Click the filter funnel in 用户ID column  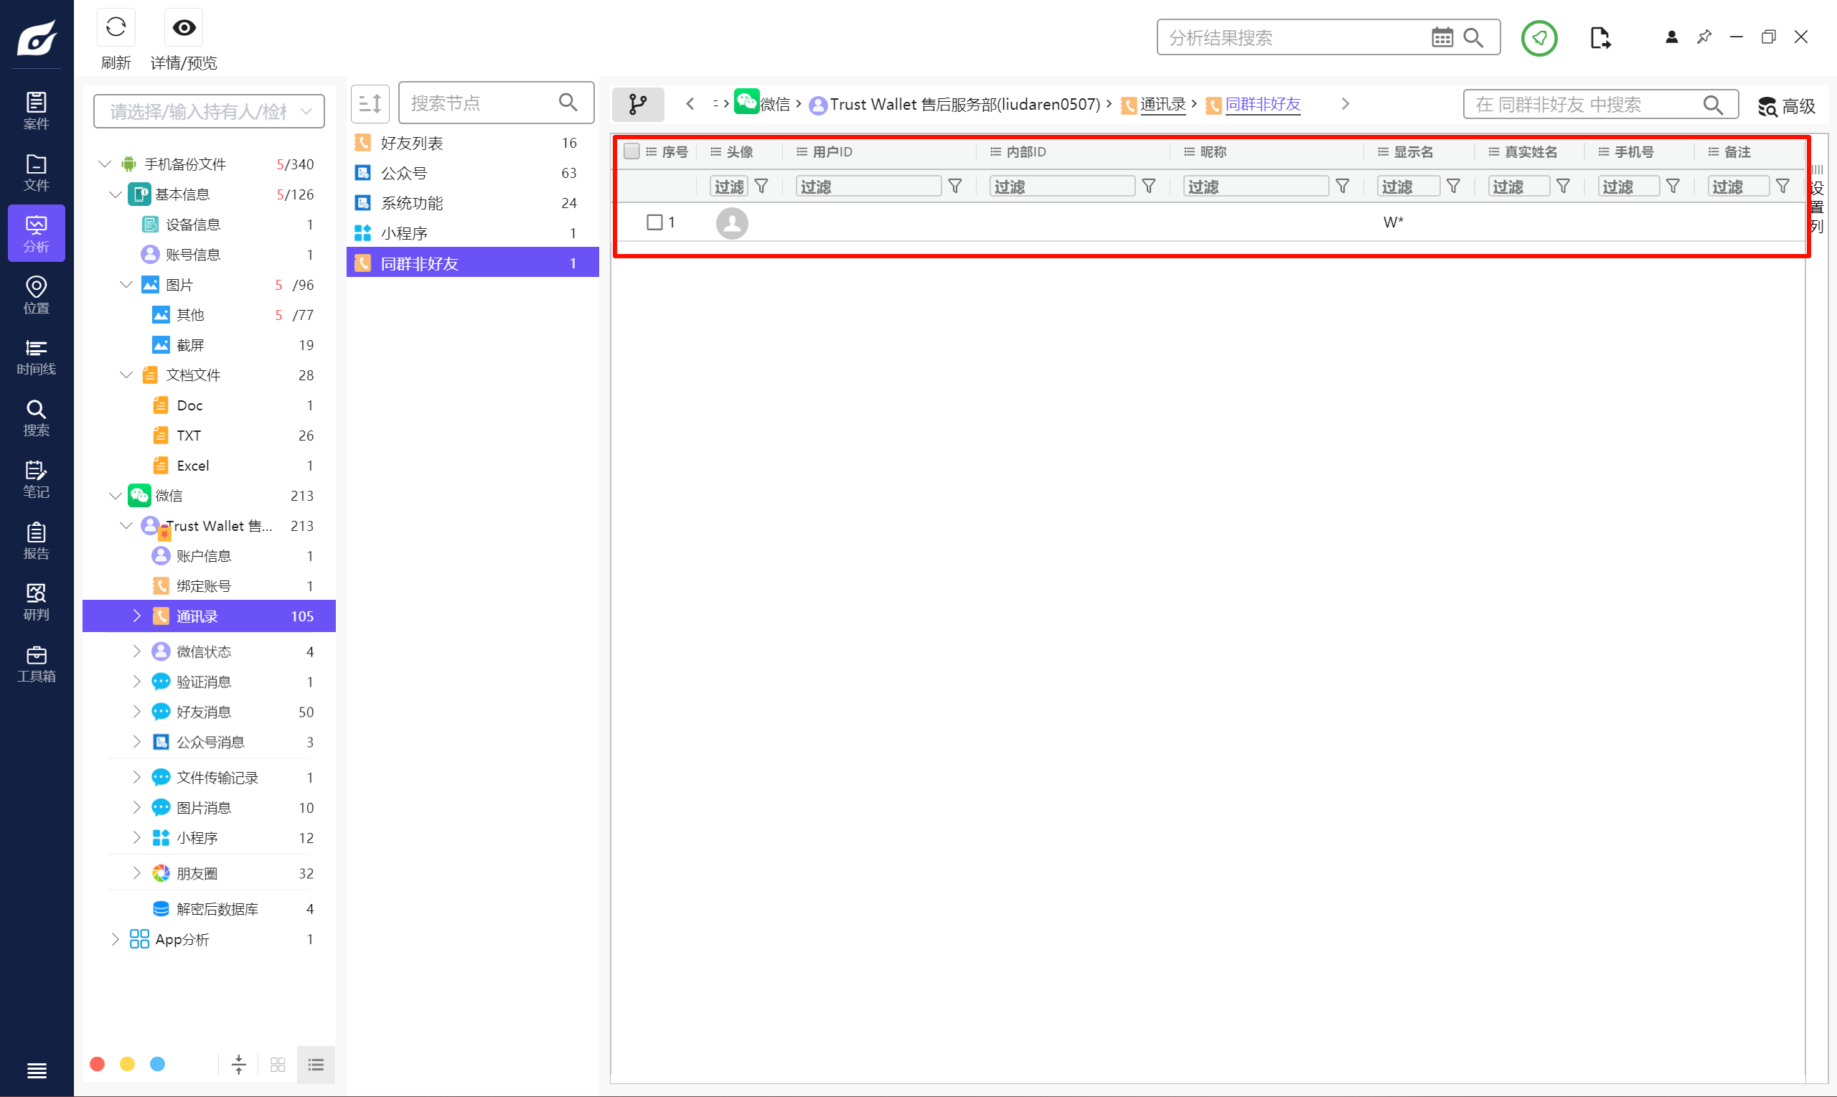pos(954,186)
